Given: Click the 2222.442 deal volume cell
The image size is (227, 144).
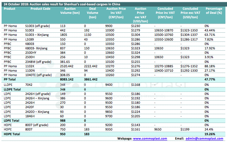Looking at the screenshot, I should point(92,66).
